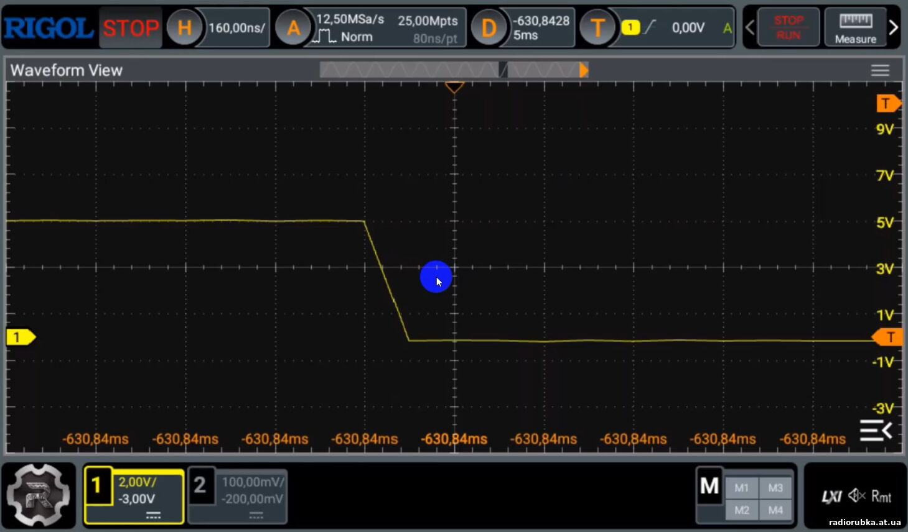Click the trigger level marker on right edge
This screenshot has width=908, height=532.
click(888, 337)
